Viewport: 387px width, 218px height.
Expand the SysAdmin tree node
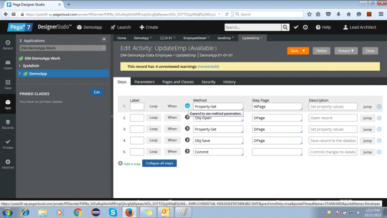tap(20, 66)
